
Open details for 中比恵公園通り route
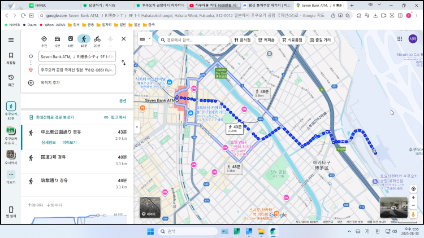[x=49, y=142]
